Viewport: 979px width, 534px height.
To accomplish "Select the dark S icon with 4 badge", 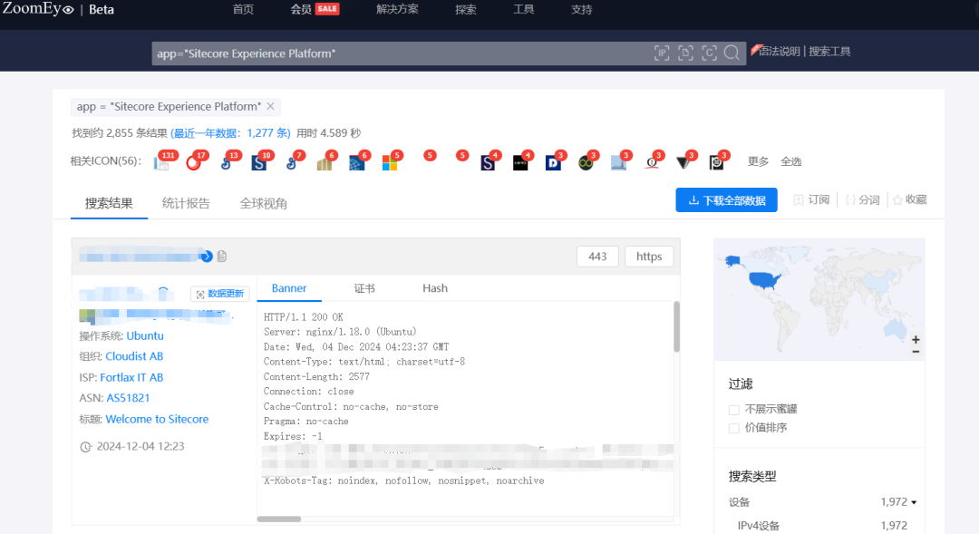I will [x=488, y=163].
